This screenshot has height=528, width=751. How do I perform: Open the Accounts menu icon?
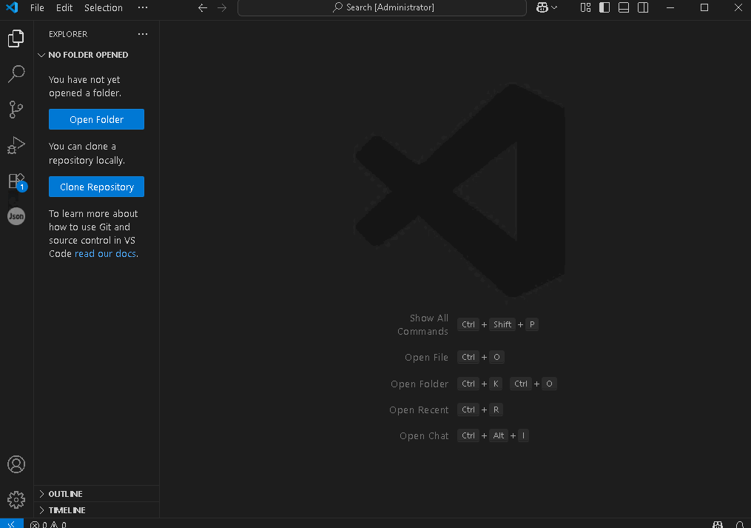(16, 464)
